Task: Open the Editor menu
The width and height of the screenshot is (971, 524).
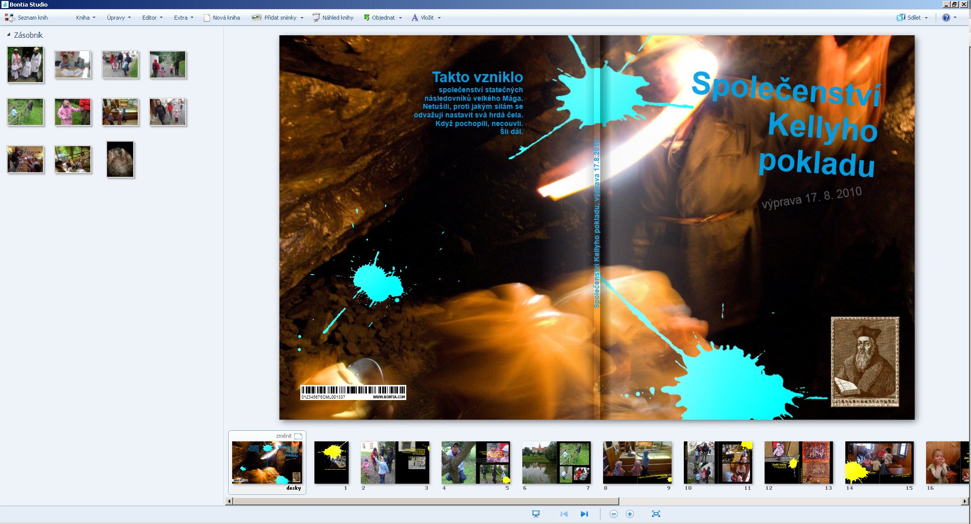Action: (152, 18)
